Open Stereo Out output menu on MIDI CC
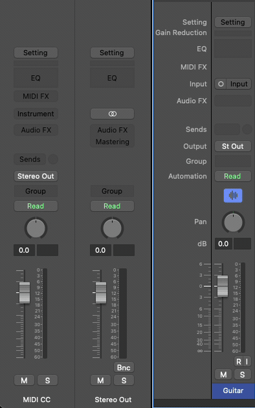Viewport: 255px width, 408px height. point(36,176)
